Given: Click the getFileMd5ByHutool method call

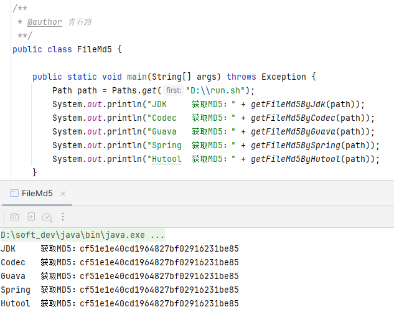Looking at the screenshot, I should [296, 159].
